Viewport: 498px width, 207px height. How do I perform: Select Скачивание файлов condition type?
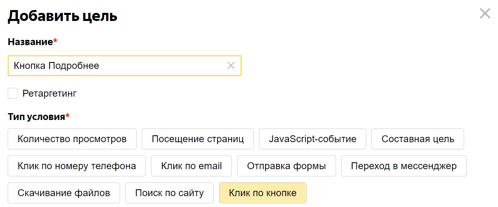(64, 193)
